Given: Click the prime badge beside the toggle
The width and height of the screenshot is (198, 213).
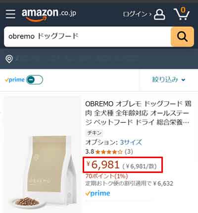Looking at the screenshot, I should [x=15, y=80].
